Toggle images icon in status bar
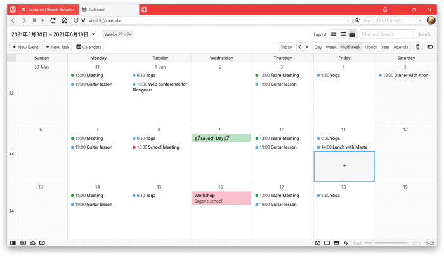 [336, 243]
